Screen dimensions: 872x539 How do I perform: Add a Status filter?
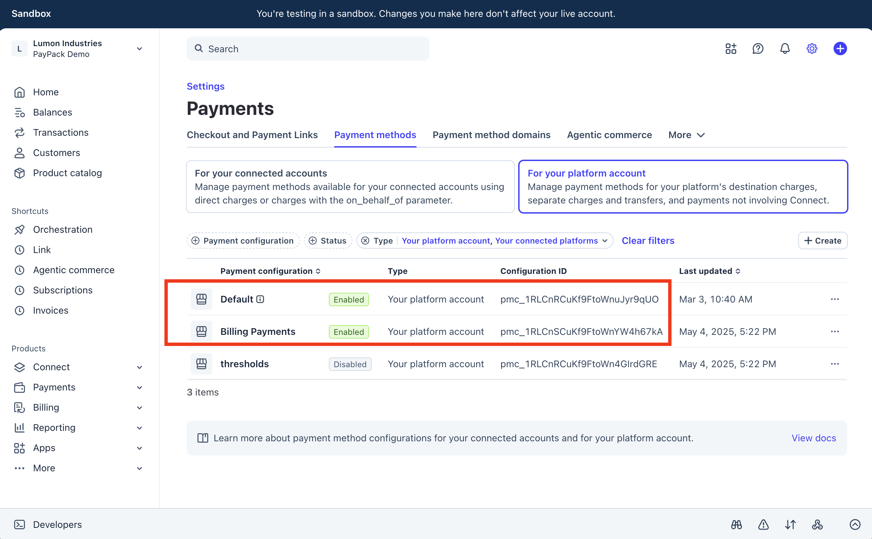(328, 241)
